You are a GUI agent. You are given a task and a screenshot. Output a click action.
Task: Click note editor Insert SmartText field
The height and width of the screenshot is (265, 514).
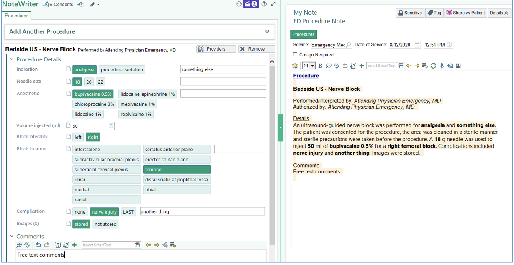click(x=385, y=66)
